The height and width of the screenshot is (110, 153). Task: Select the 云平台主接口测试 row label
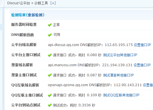26,55
